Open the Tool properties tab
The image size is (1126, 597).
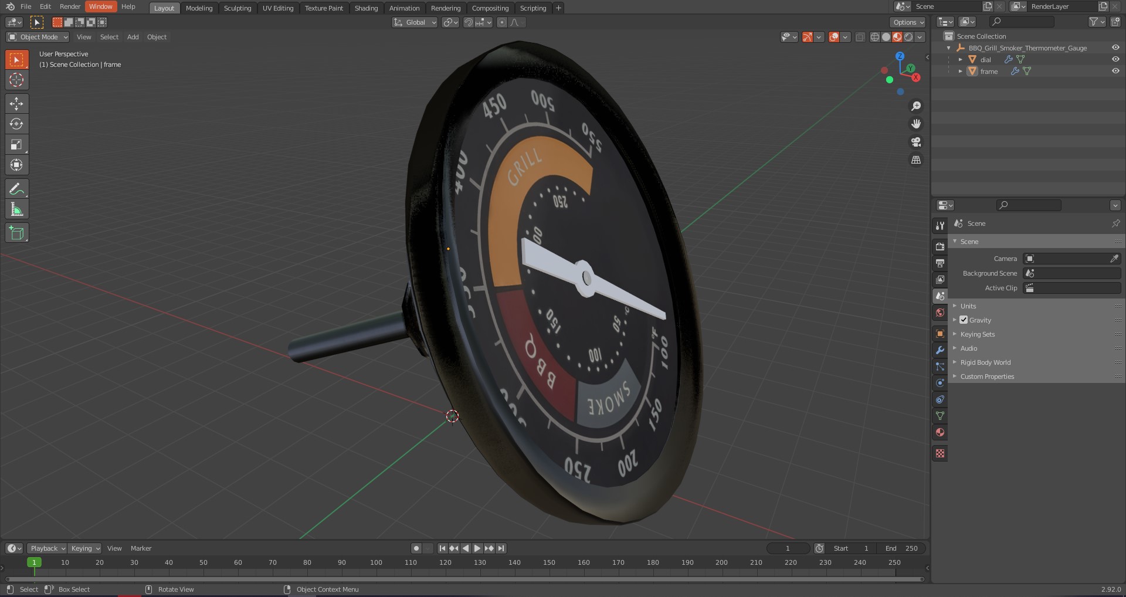(x=940, y=225)
